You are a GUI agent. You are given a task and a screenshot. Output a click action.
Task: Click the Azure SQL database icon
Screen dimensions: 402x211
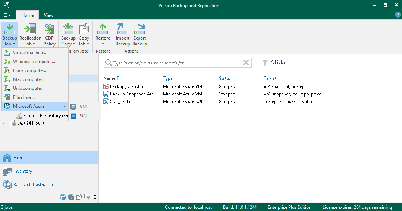pyautogui.click(x=73, y=116)
